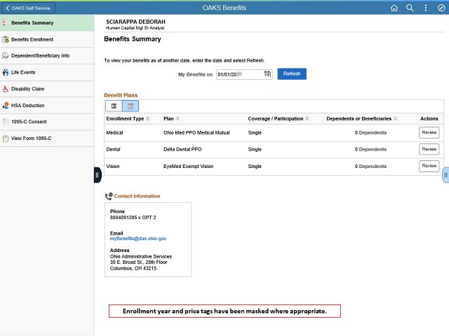This screenshot has height=336, width=449.
Task: Review the Vision plan
Action: pos(429,166)
